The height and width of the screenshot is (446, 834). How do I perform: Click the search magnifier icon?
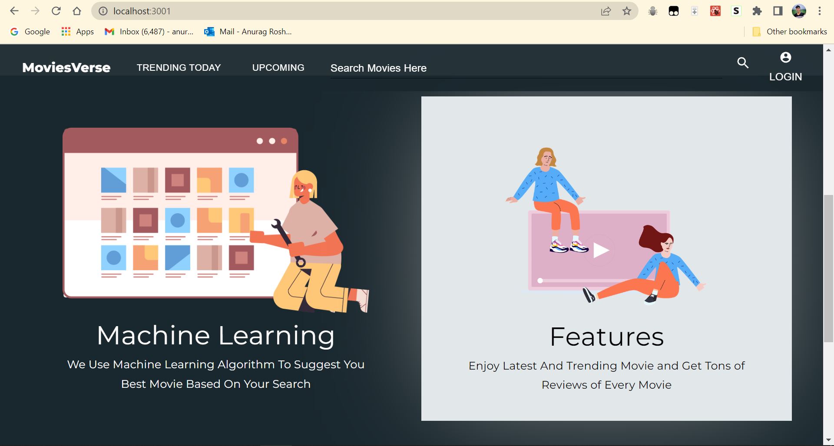743,63
